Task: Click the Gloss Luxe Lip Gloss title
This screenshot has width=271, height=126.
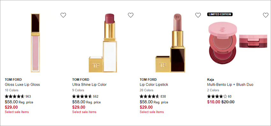Action: pyautogui.click(x=22, y=85)
